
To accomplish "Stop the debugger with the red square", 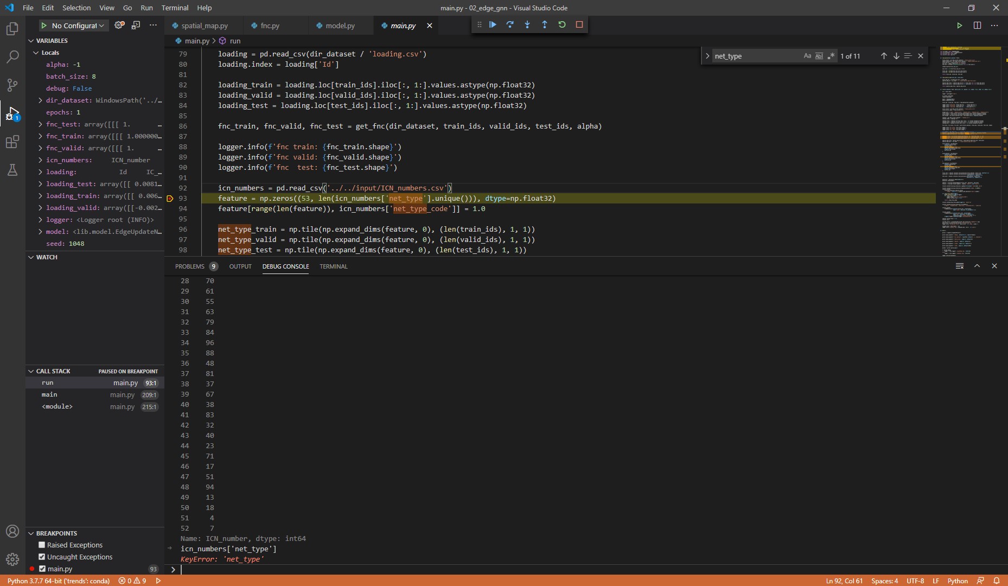I will pos(579,24).
